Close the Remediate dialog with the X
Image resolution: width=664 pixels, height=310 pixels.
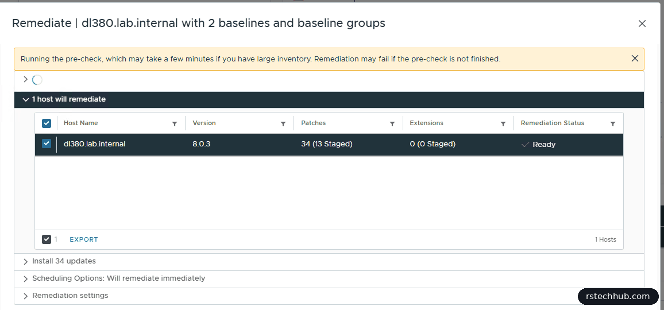click(642, 24)
